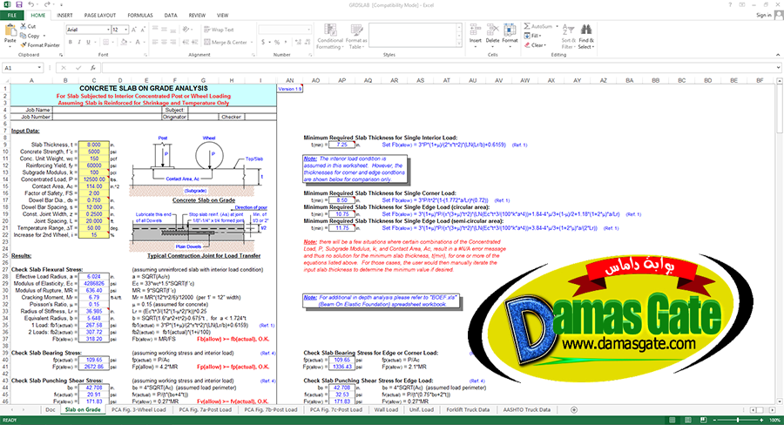Increase font size with the larger A icon
This screenshot has height=425, width=784.
tap(133, 30)
